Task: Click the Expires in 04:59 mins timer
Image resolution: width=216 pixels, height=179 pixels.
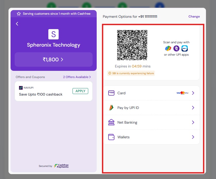Action: click(133, 66)
